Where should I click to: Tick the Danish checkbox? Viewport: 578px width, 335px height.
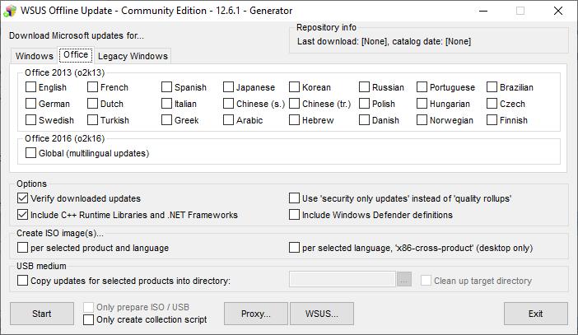(364, 120)
